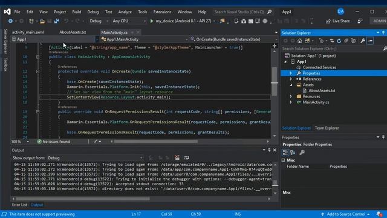Toggle word wrap in Output window
The image size is (387, 218).
[187, 157]
